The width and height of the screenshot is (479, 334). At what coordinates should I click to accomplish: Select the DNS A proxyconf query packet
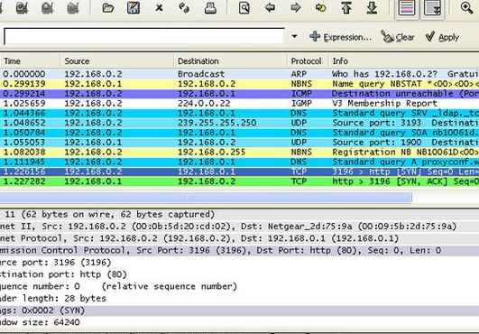[240, 162]
